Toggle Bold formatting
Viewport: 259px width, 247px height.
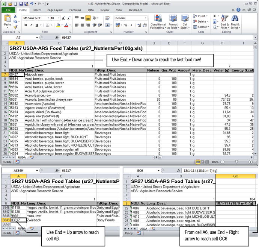point(26,25)
